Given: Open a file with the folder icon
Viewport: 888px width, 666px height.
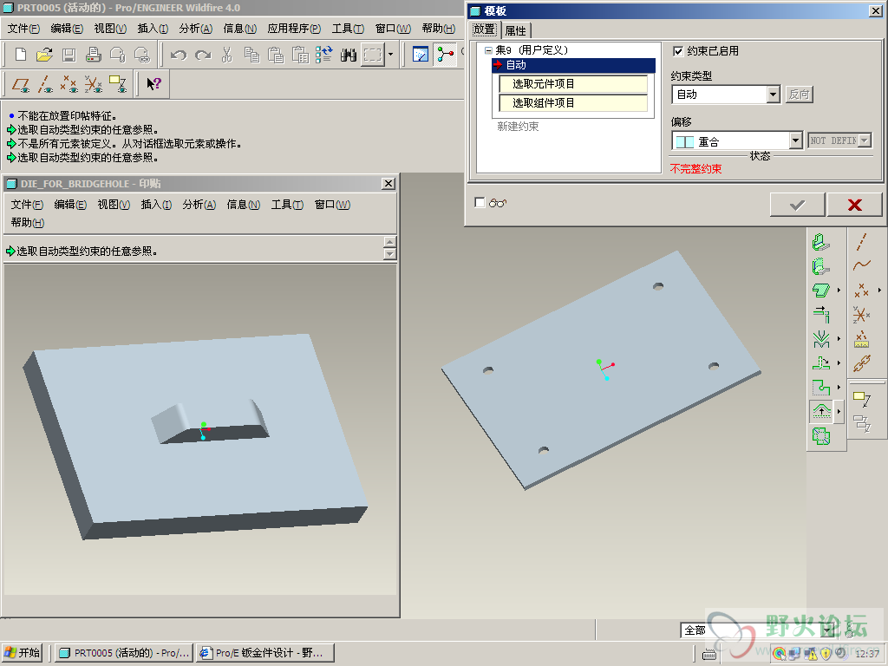Looking at the screenshot, I should coord(44,55).
